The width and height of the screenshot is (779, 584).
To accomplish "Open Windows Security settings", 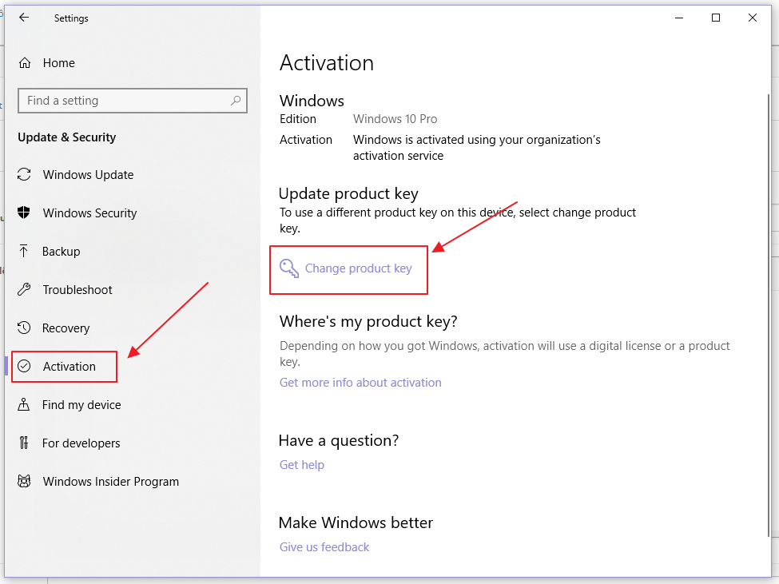I will (26, 213).
